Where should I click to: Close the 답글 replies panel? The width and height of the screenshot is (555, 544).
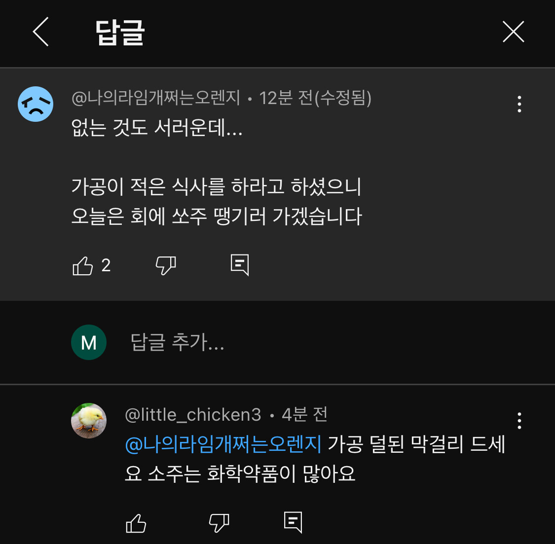513,32
